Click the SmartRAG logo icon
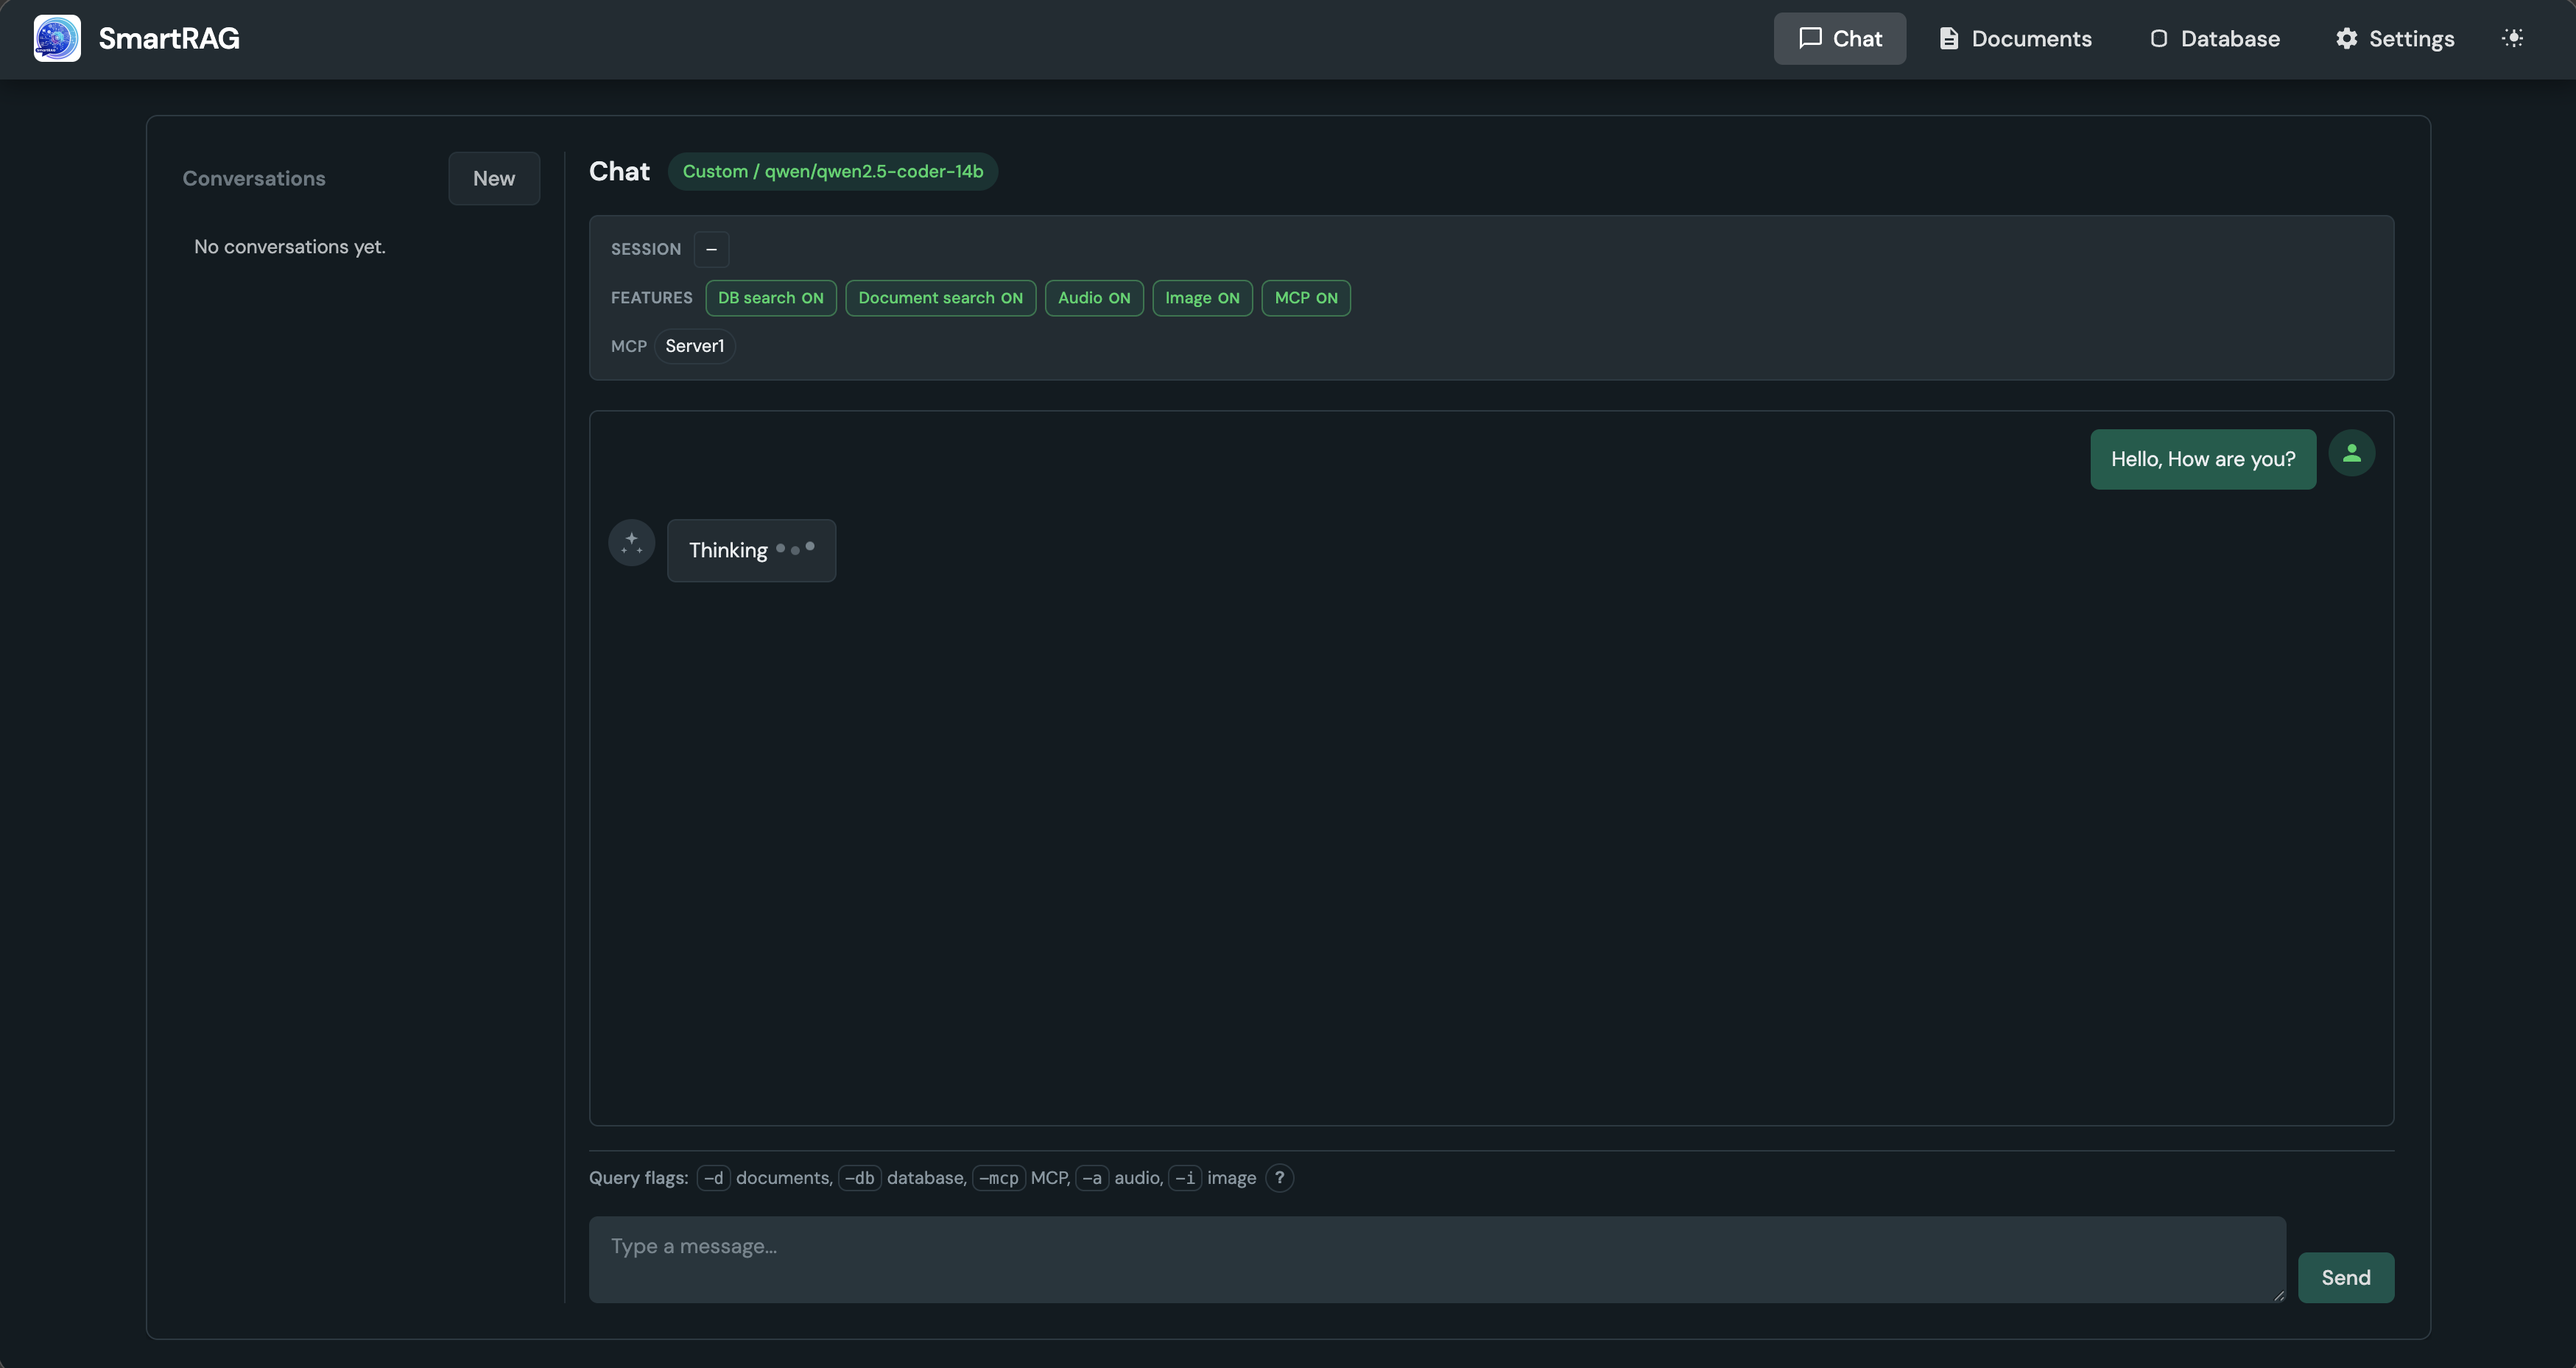The height and width of the screenshot is (1368, 2576). [57, 38]
